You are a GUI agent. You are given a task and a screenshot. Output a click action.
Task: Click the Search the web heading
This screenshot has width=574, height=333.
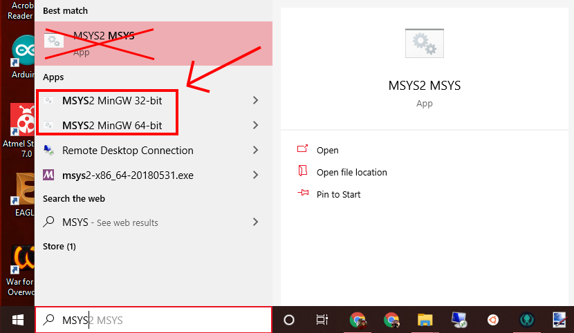[73, 198]
